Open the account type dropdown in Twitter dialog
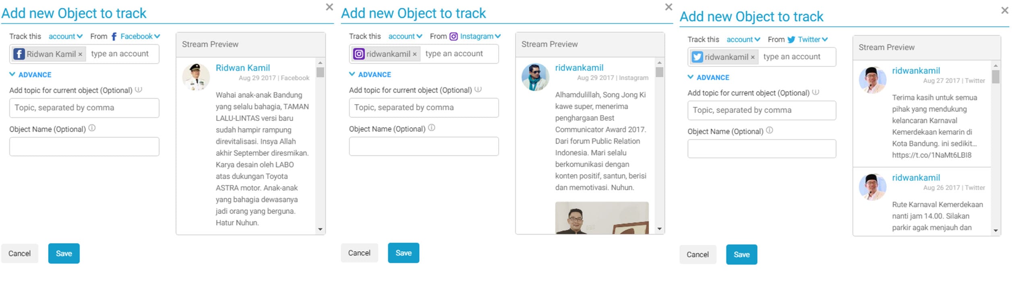 (x=743, y=40)
